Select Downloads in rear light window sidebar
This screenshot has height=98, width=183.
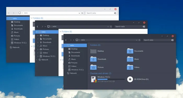click(x=17, y=29)
